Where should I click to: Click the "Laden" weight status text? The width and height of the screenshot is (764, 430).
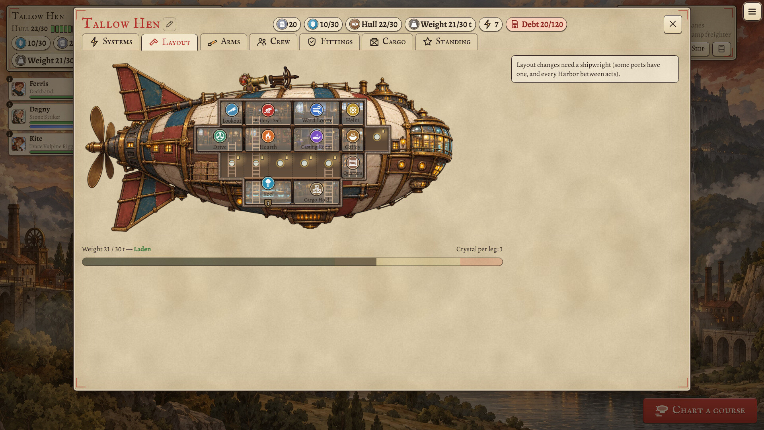(x=142, y=249)
